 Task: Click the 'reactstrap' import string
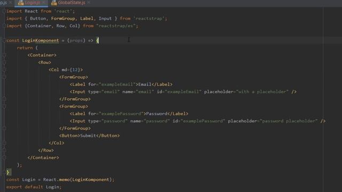(149, 19)
